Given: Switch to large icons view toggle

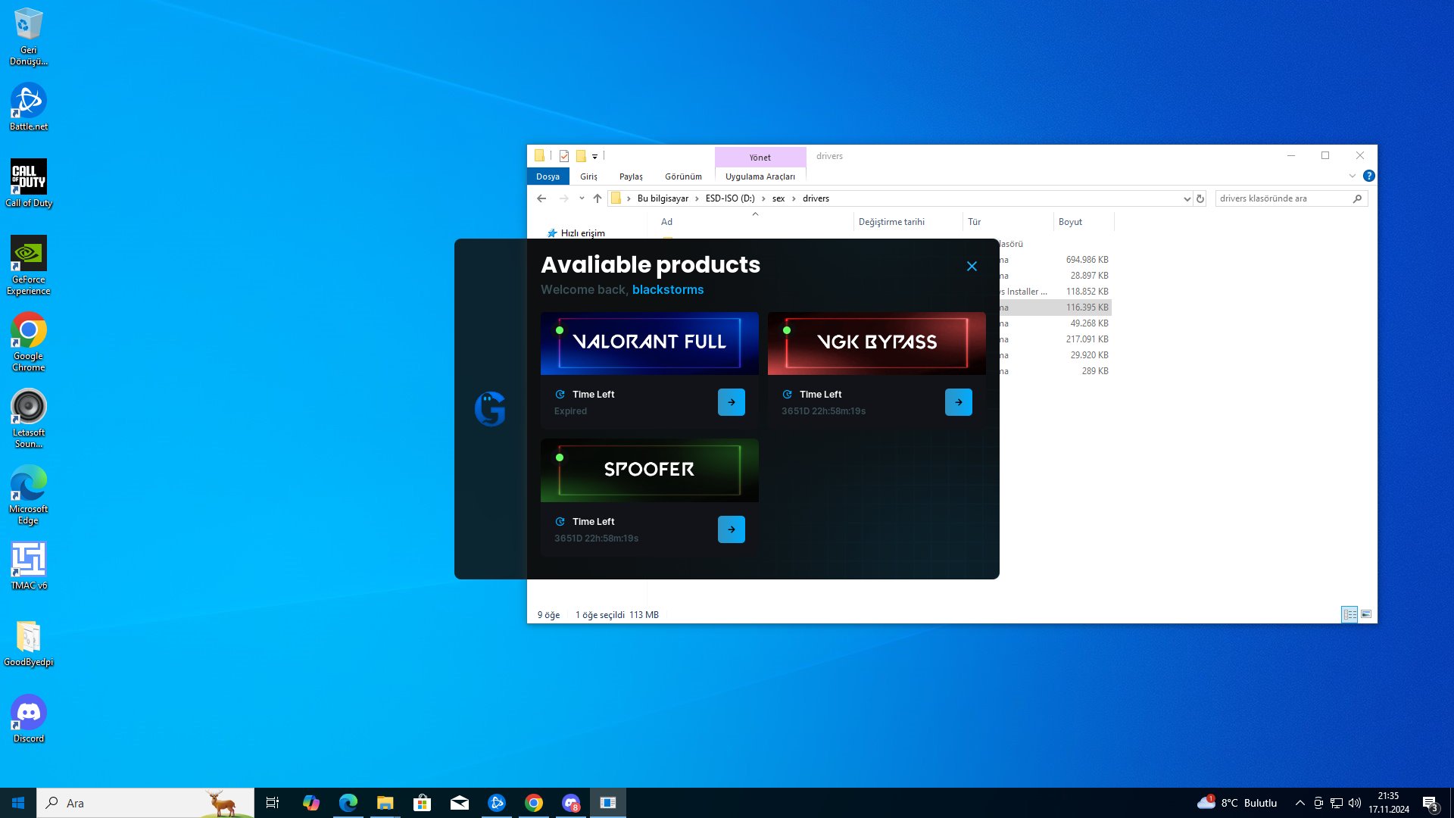Looking at the screenshot, I should coord(1366,614).
